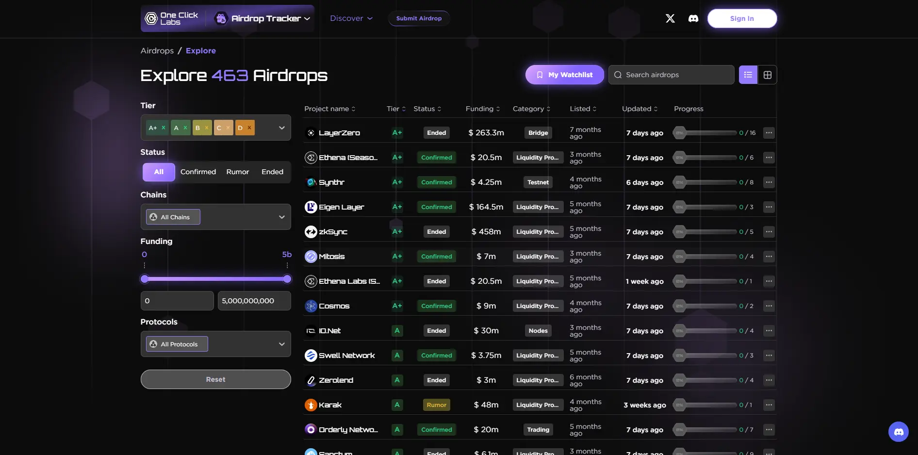Expand the All Chains dropdown

coord(281,217)
